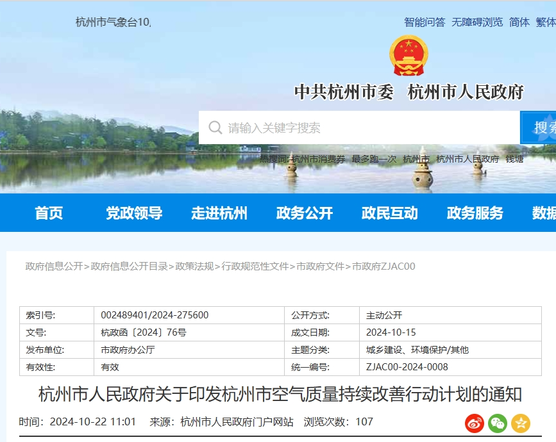Click the magnifier icon in search box
Viewport: 556px width, 442px height.
[215, 127]
